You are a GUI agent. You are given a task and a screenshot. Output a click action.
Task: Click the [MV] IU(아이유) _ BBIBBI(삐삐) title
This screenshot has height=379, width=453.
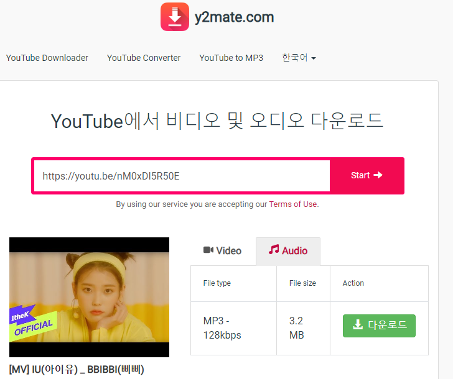coord(77,370)
